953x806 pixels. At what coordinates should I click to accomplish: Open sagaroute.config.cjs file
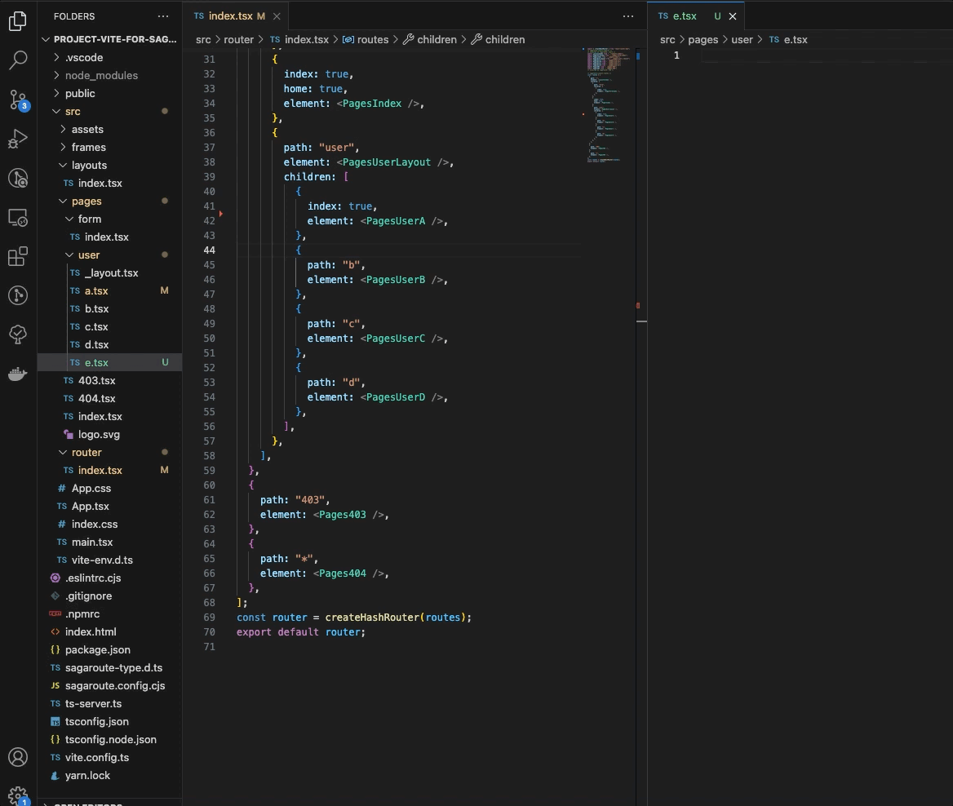point(109,685)
